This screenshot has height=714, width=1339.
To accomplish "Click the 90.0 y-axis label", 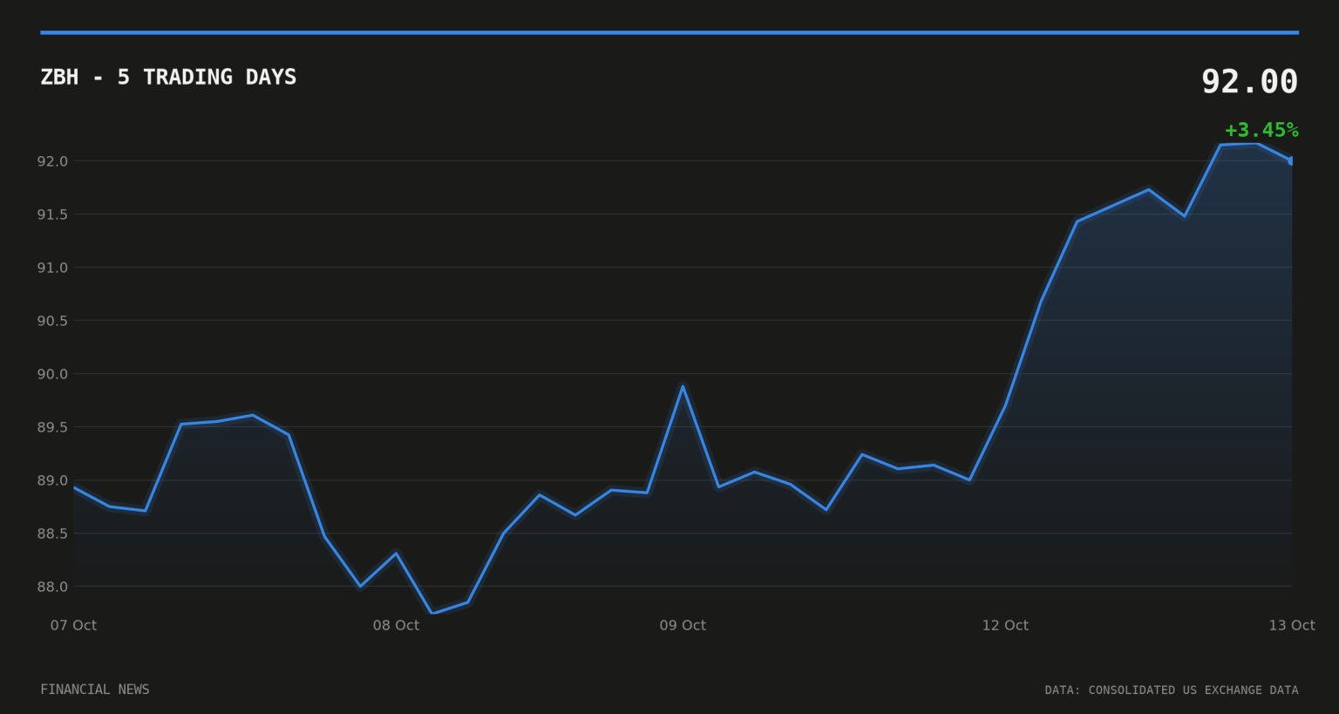I will point(52,374).
